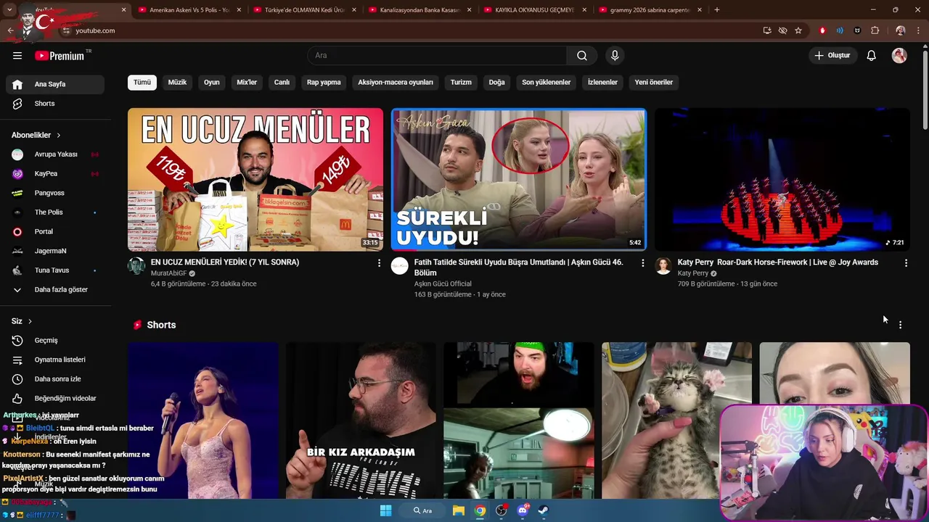Open Pangvoss subscription channel
This screenshot has width=929, height=522.
55,193
